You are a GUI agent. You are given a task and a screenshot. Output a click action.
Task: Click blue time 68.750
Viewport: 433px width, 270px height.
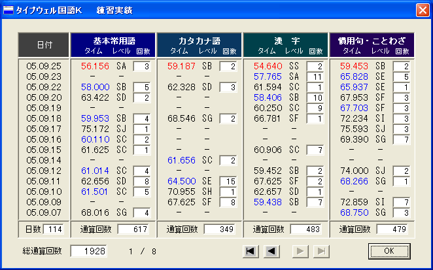pos(354,213)
